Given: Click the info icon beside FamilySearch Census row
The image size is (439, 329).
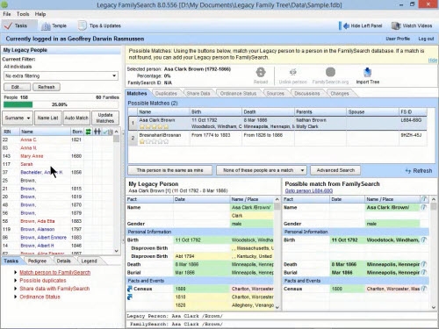Looking at the screenshot, I should [x=423, y=289].
